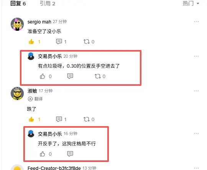The image size is (207, 170).
Task: Reply to 交易员小乐's 0.30 position comment
Action: [70, 76]
